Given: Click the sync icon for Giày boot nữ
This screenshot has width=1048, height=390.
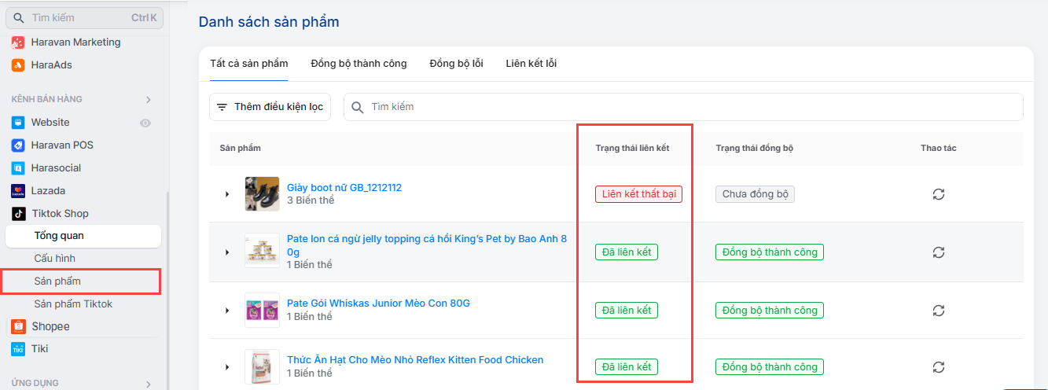Looking at the screenshot, I should click(938, 194).
